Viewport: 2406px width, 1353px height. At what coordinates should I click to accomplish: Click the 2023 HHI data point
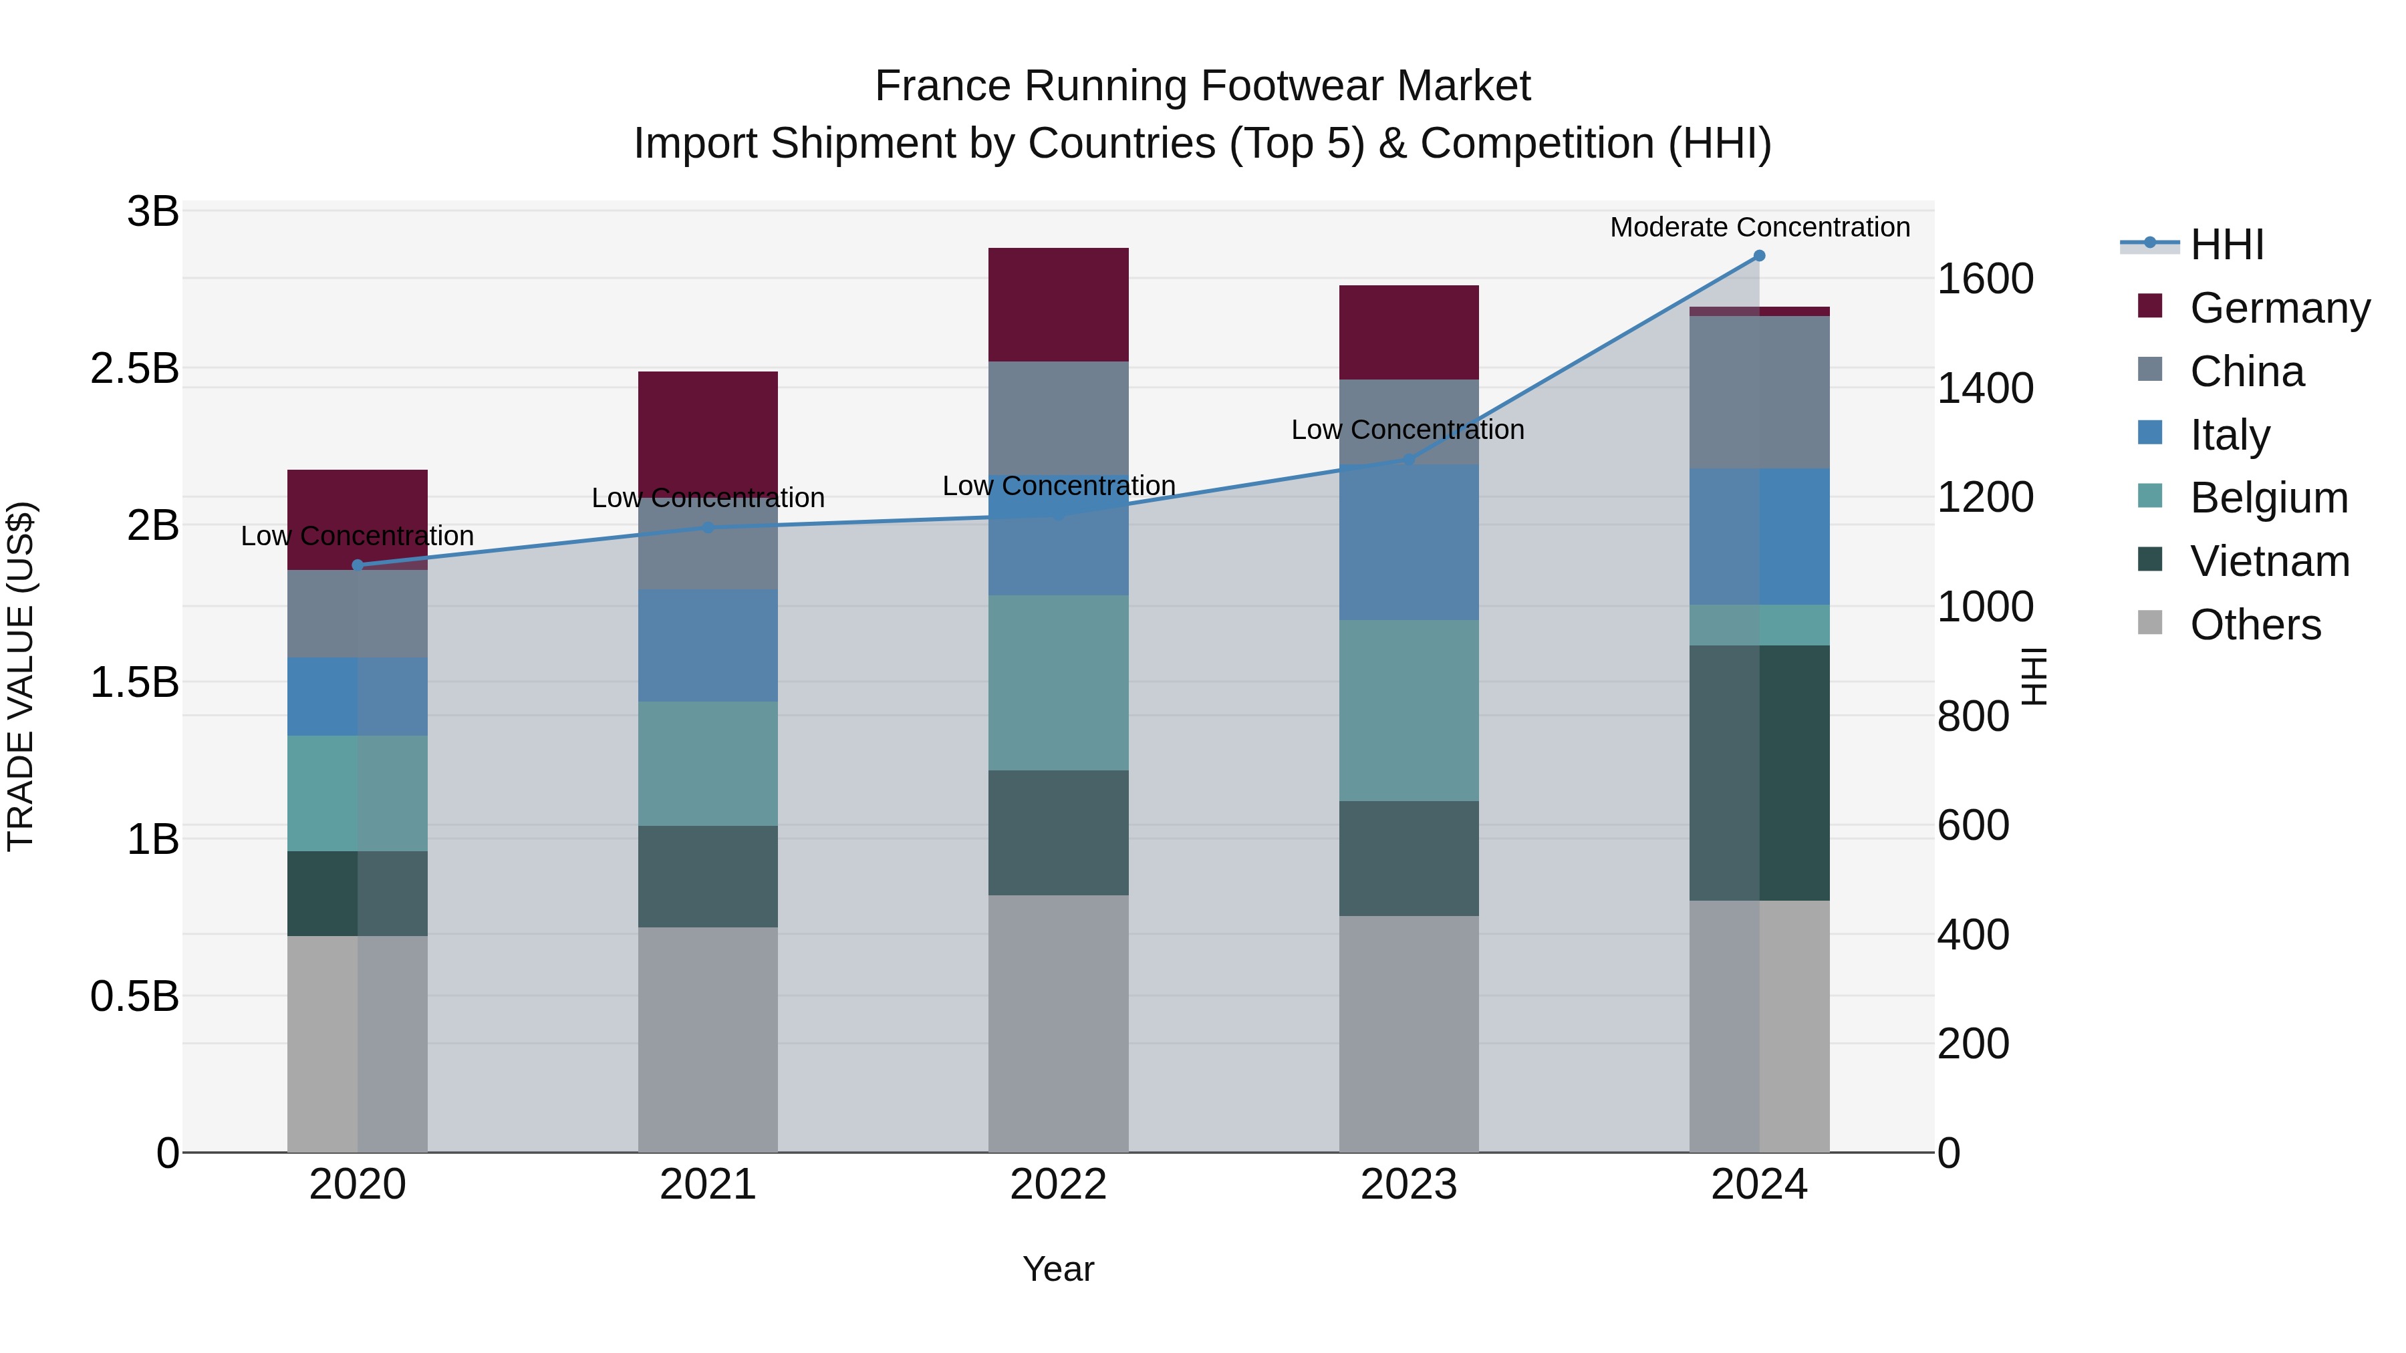[x=1410, y=460]
